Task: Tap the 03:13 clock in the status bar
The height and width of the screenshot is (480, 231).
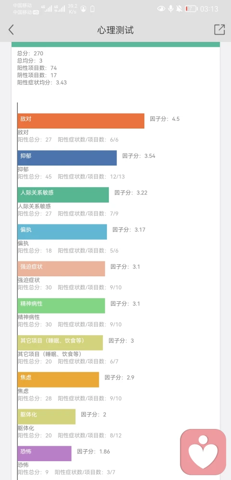Action: [209, 9]
